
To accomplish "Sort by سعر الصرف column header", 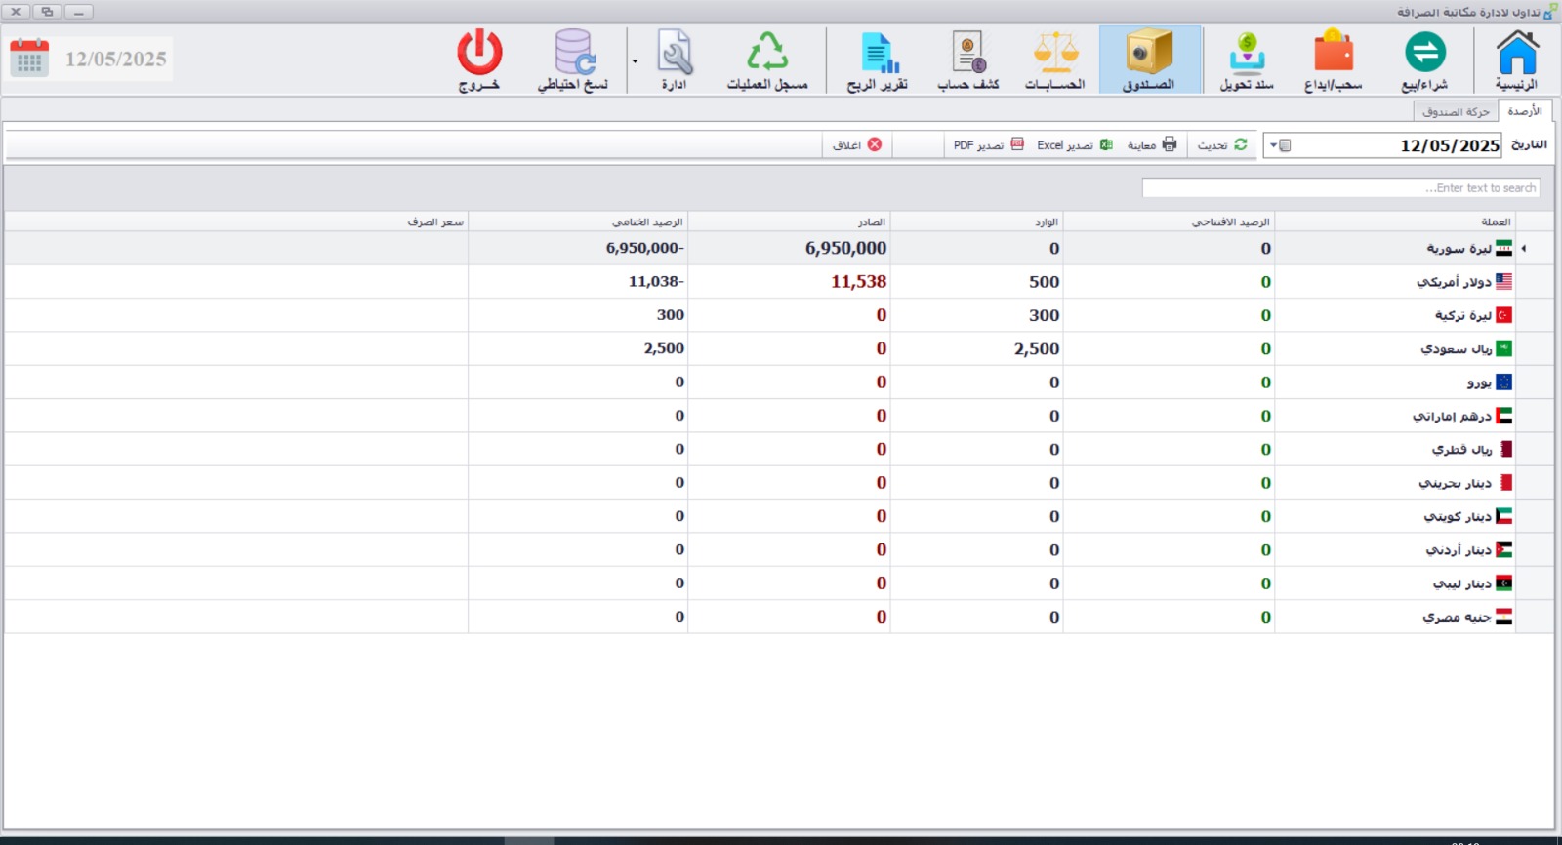I will pyautogui.click(x=236, y=221).
